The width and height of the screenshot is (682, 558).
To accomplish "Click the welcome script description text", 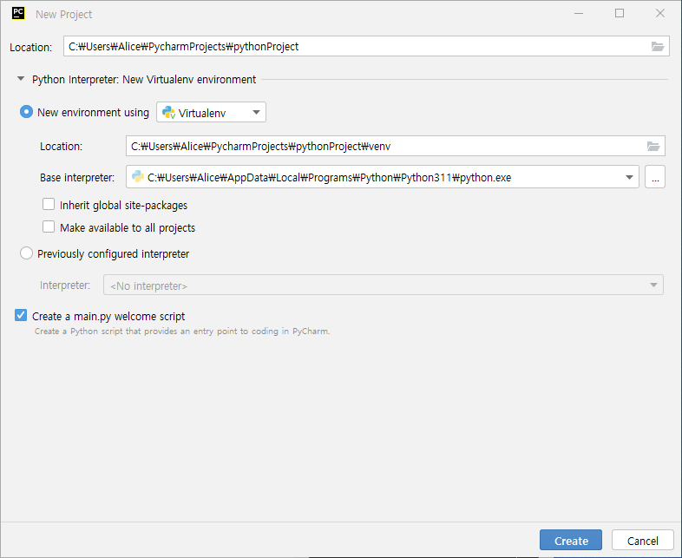I will (182, 332).
